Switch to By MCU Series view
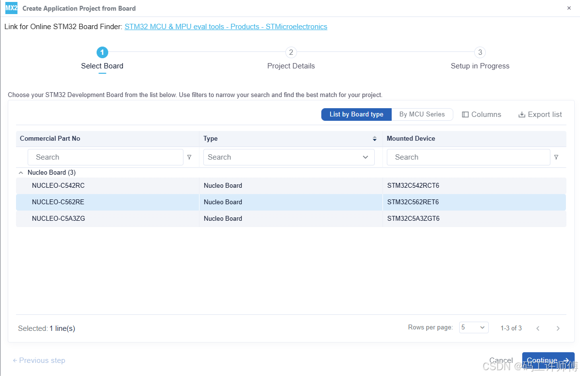 (422, 114)
